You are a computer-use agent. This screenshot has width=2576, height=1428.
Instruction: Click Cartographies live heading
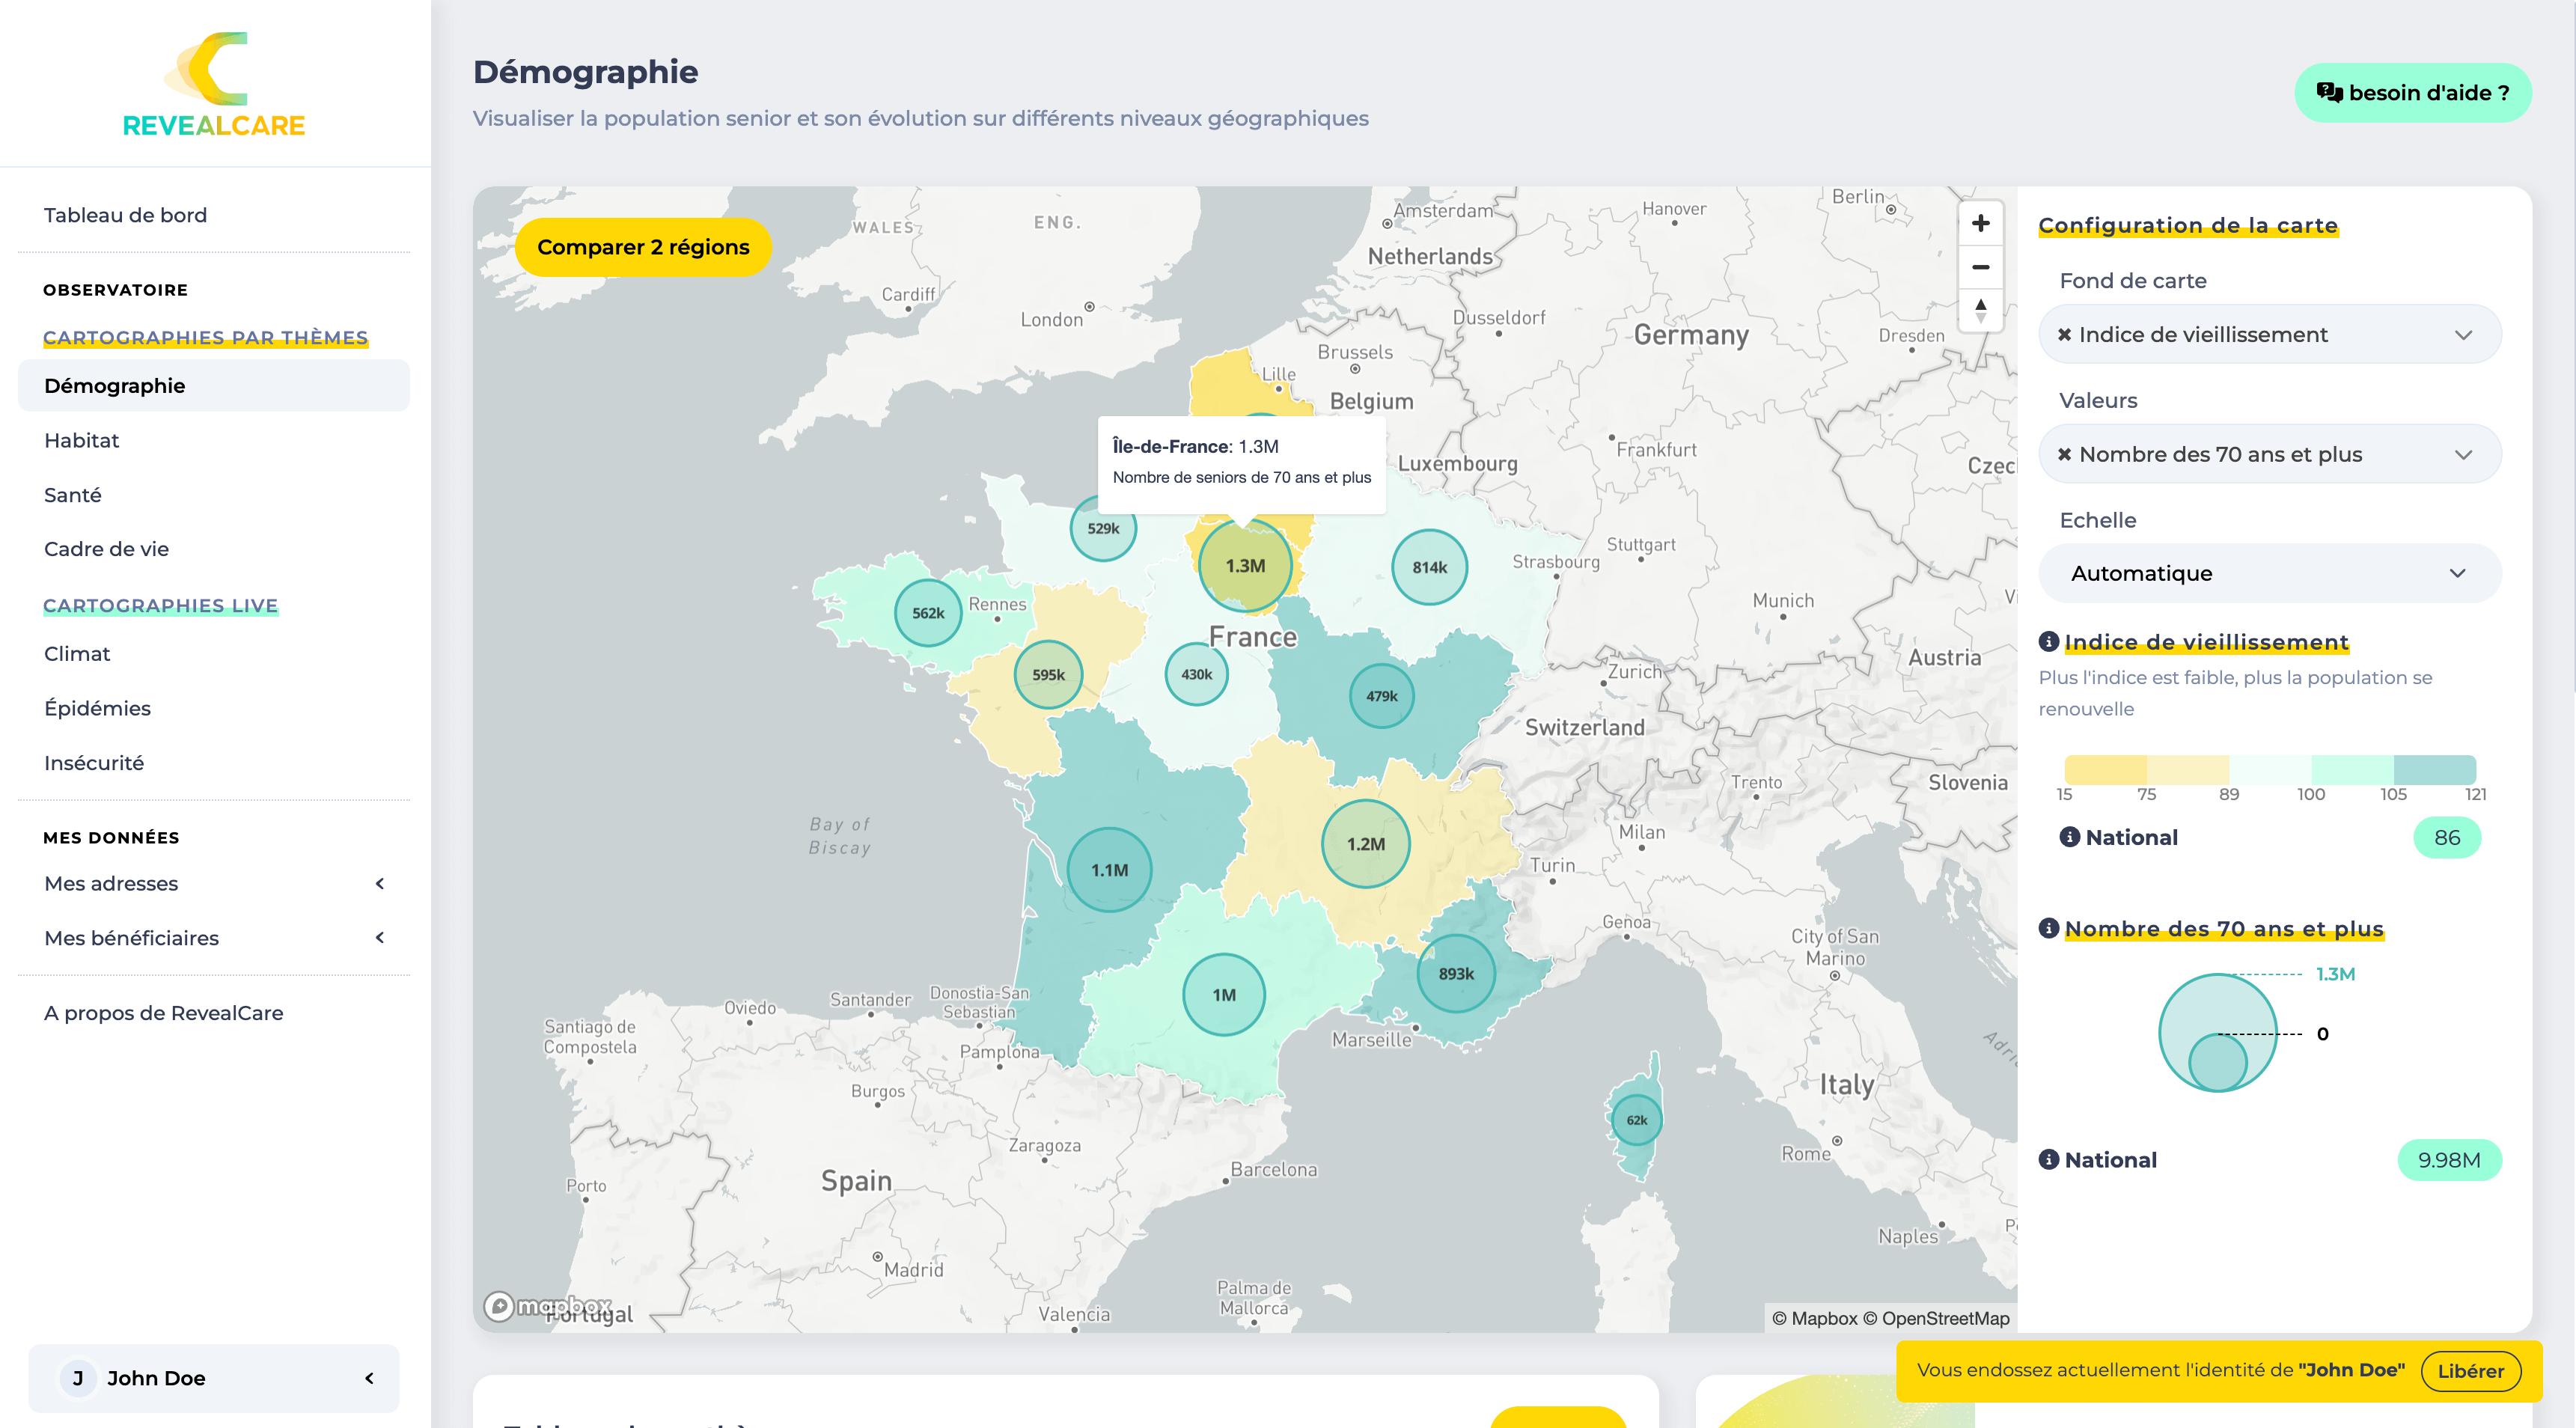pos(160,605)
